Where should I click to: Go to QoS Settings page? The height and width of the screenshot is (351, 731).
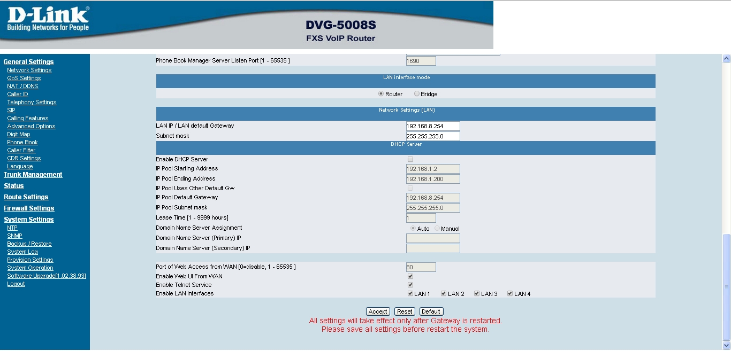pos(24,78)
